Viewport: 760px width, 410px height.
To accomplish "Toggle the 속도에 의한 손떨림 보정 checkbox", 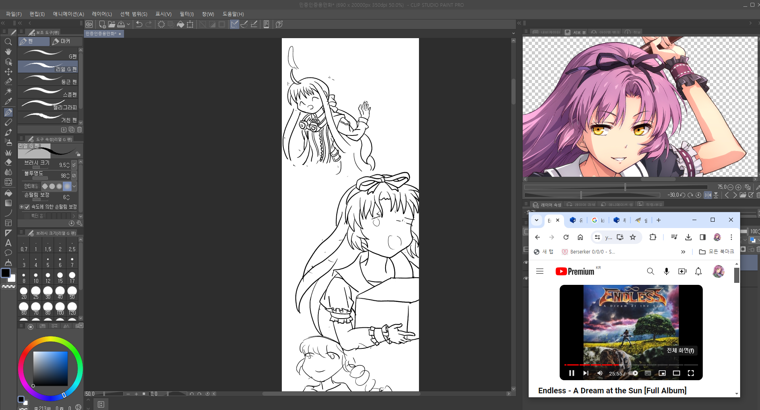I will pyautogui.click(x=27, y=207).
